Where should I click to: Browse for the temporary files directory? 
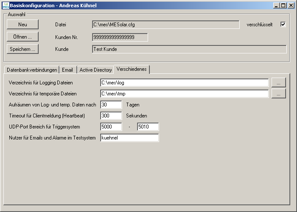point(278,94)
